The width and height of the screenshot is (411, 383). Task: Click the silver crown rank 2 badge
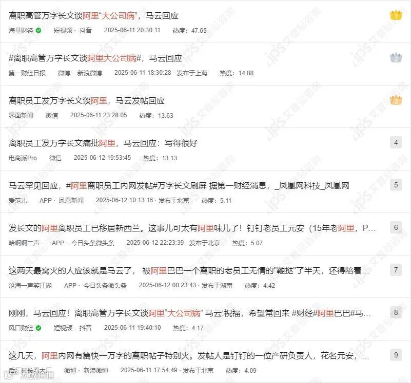tap(396, 57)
